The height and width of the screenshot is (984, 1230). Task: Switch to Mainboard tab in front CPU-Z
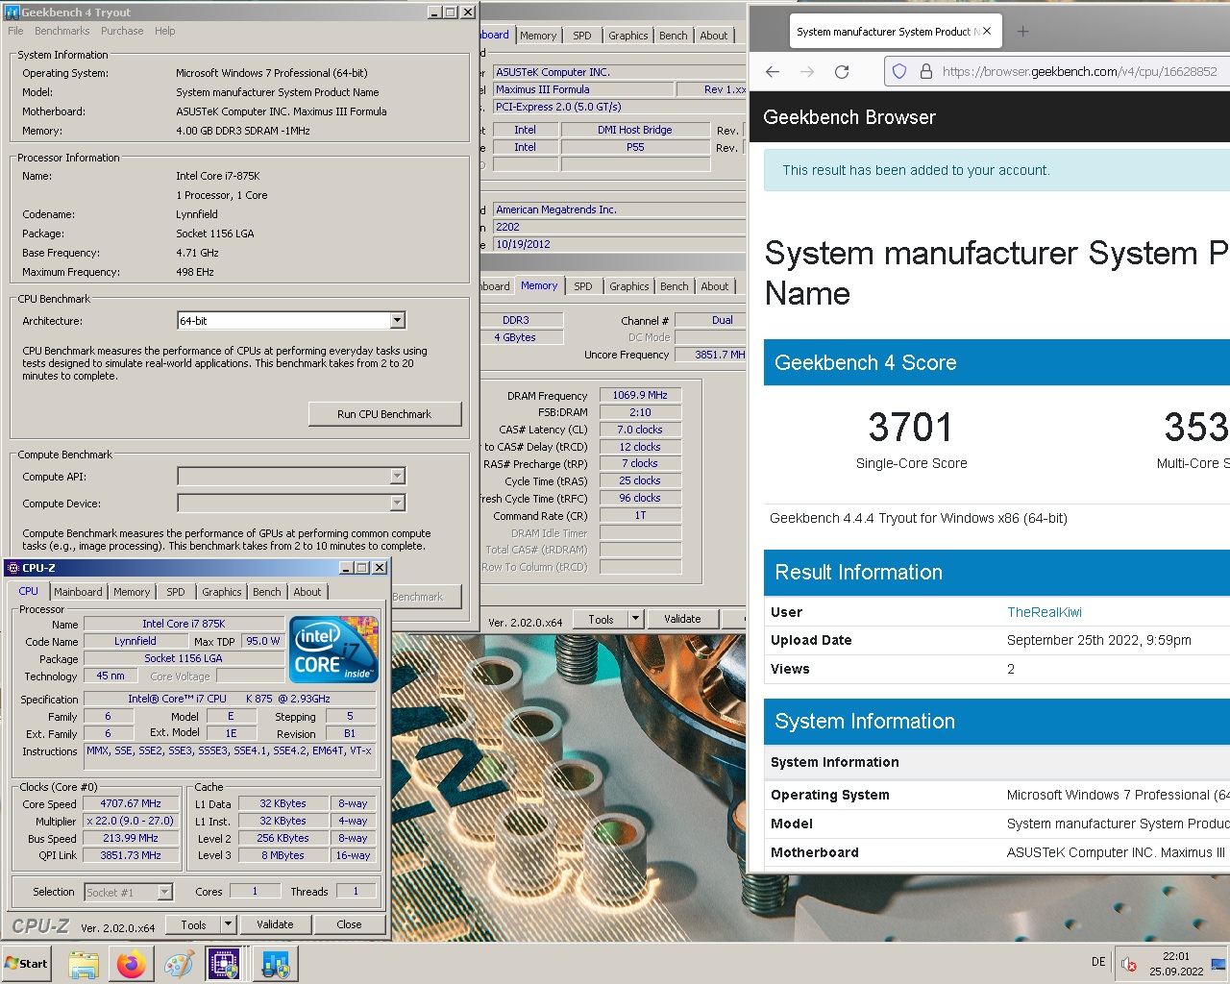tap(78, 592)
